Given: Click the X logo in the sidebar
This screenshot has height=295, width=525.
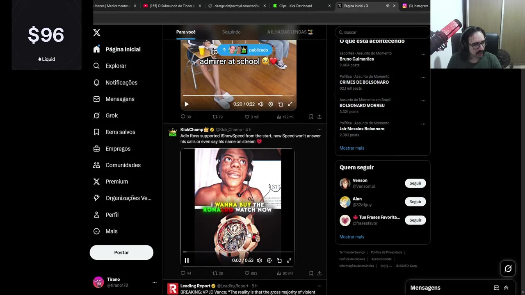Looking at the screenshot, I should [97, 32].
